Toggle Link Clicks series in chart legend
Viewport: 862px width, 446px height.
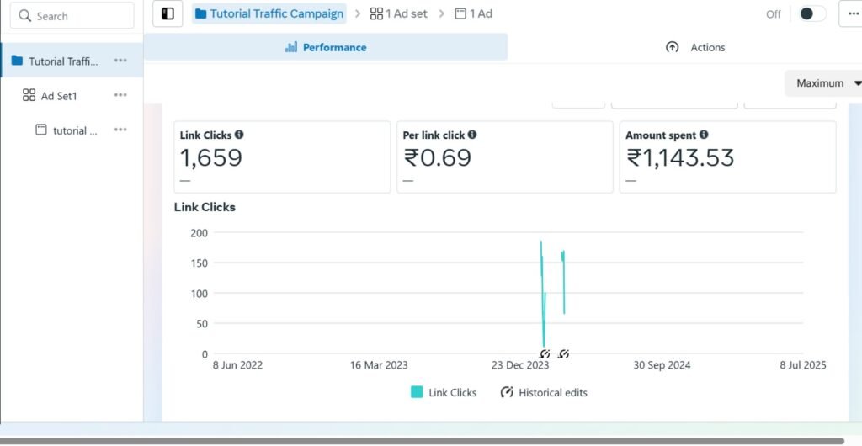444,392
